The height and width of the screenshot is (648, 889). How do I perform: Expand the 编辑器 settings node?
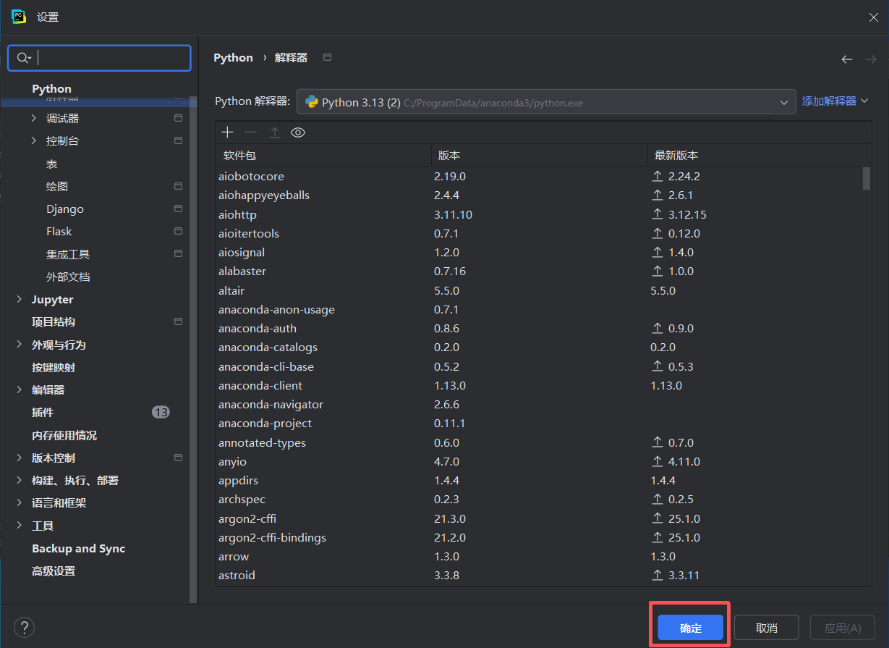(20, 390)
